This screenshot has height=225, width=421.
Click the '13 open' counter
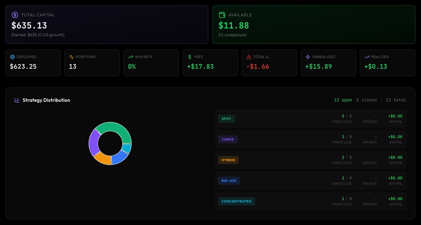(343, 100)
